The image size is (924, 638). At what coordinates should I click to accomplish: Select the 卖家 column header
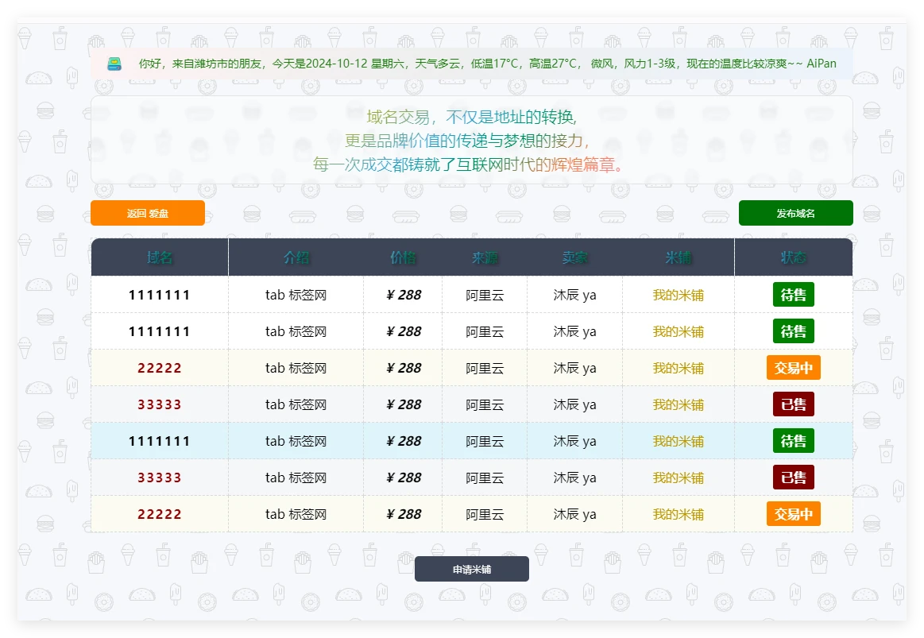(x=574, y=257)
